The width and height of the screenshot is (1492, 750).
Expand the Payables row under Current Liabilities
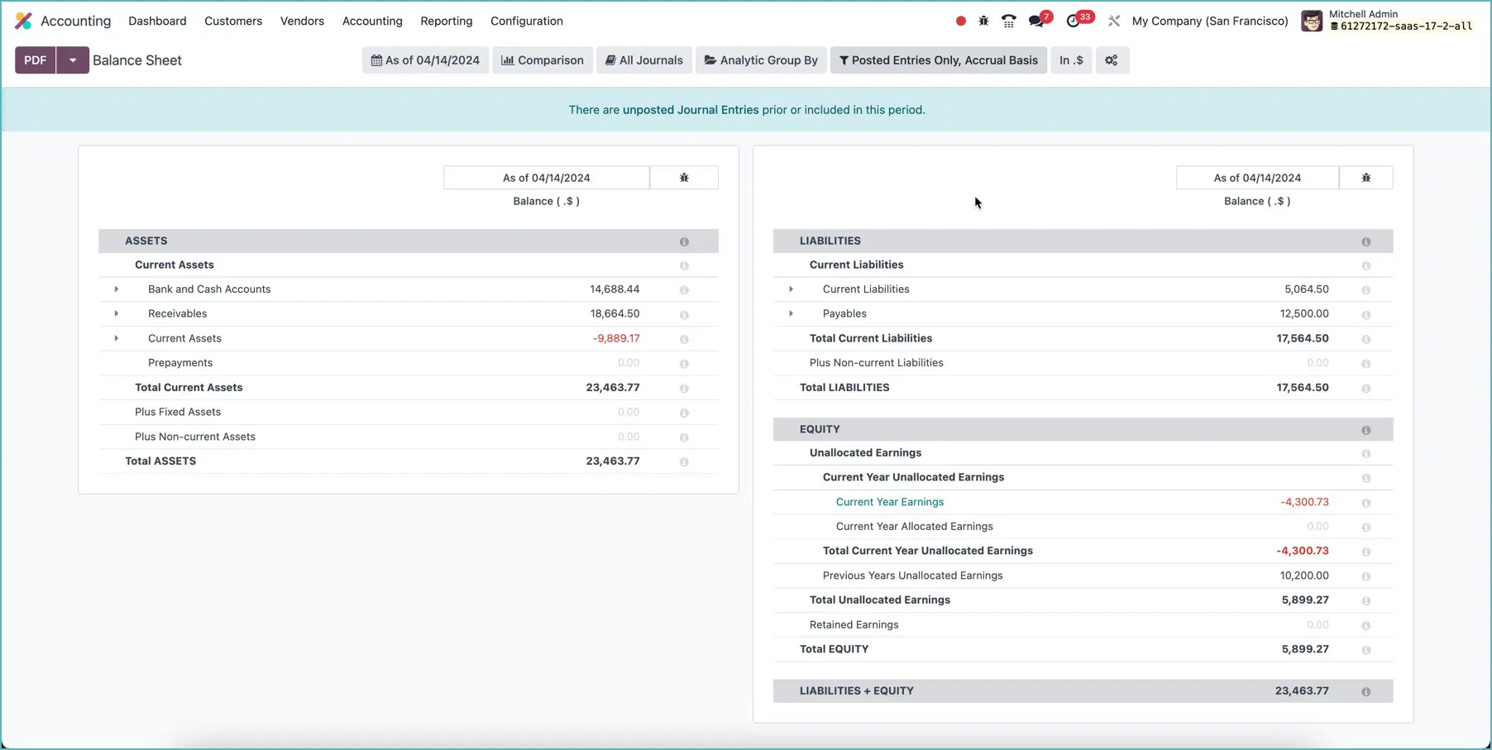pos(791,313)
